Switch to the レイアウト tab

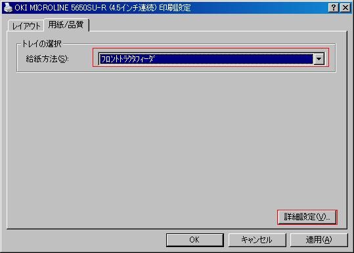point(26,26)
